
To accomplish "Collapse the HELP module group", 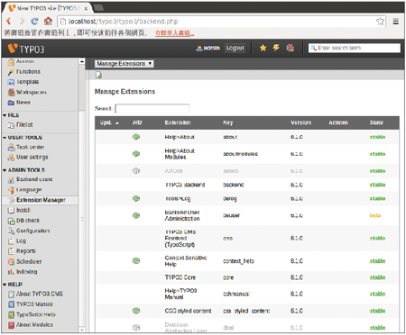I will coord(5,285).
